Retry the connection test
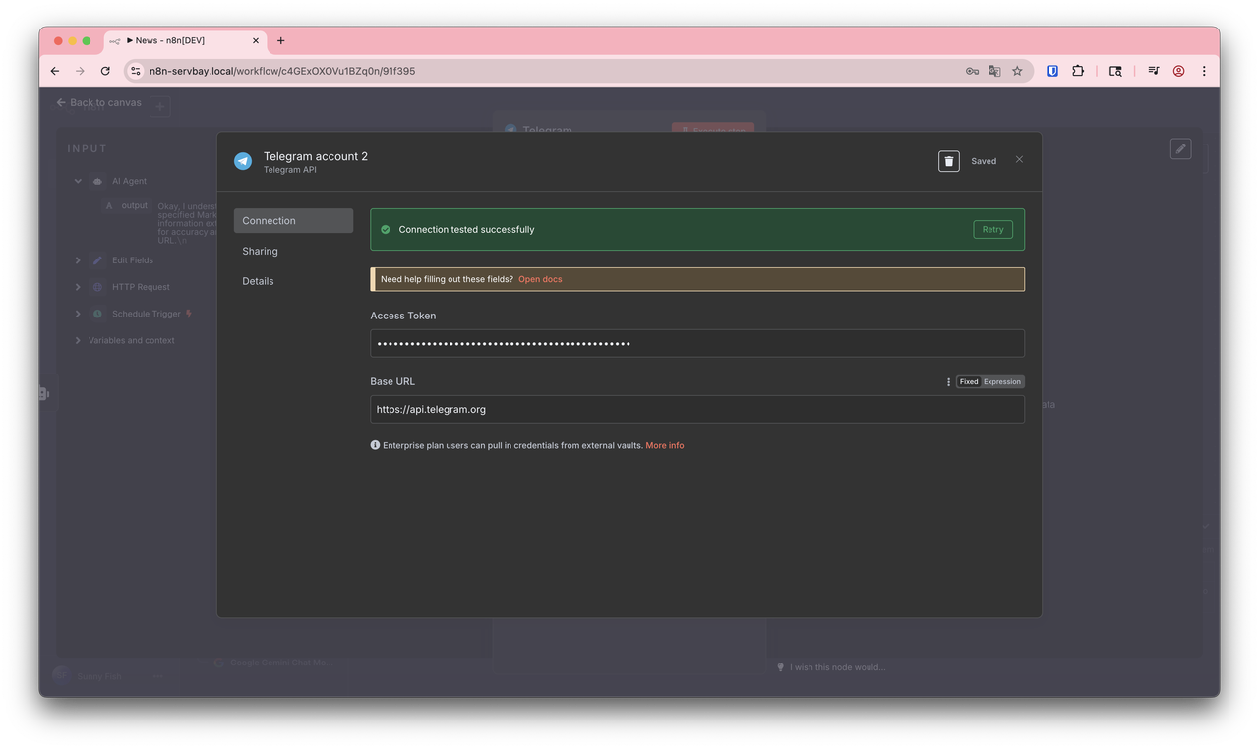Image resolution: width=1259 pixels, height=749 pixels. (992, 229)
